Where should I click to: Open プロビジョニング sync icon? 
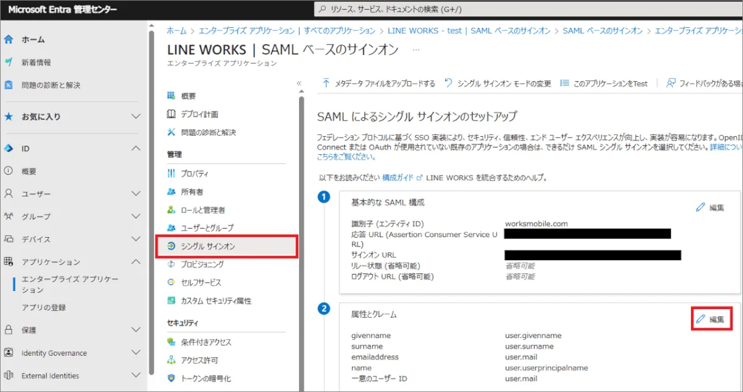pos(172,264)
